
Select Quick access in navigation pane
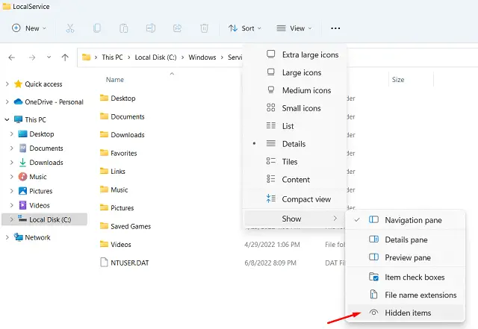point(38,84)
